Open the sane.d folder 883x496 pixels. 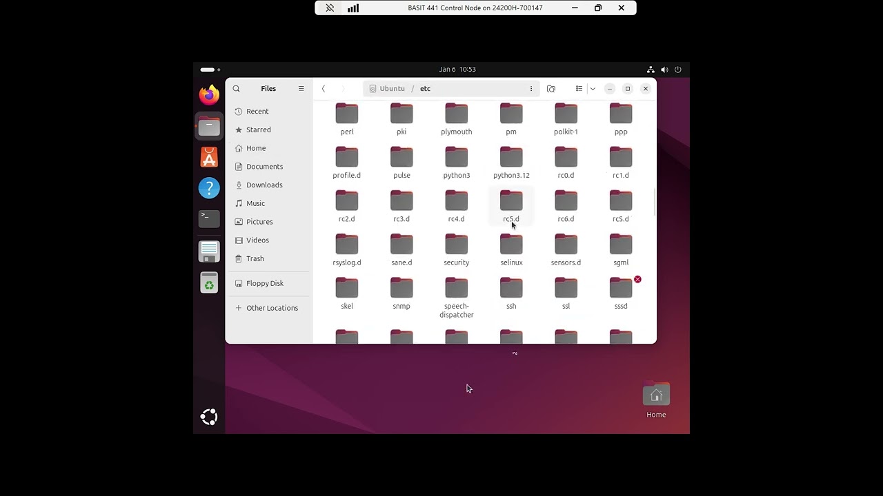point(401,249)
